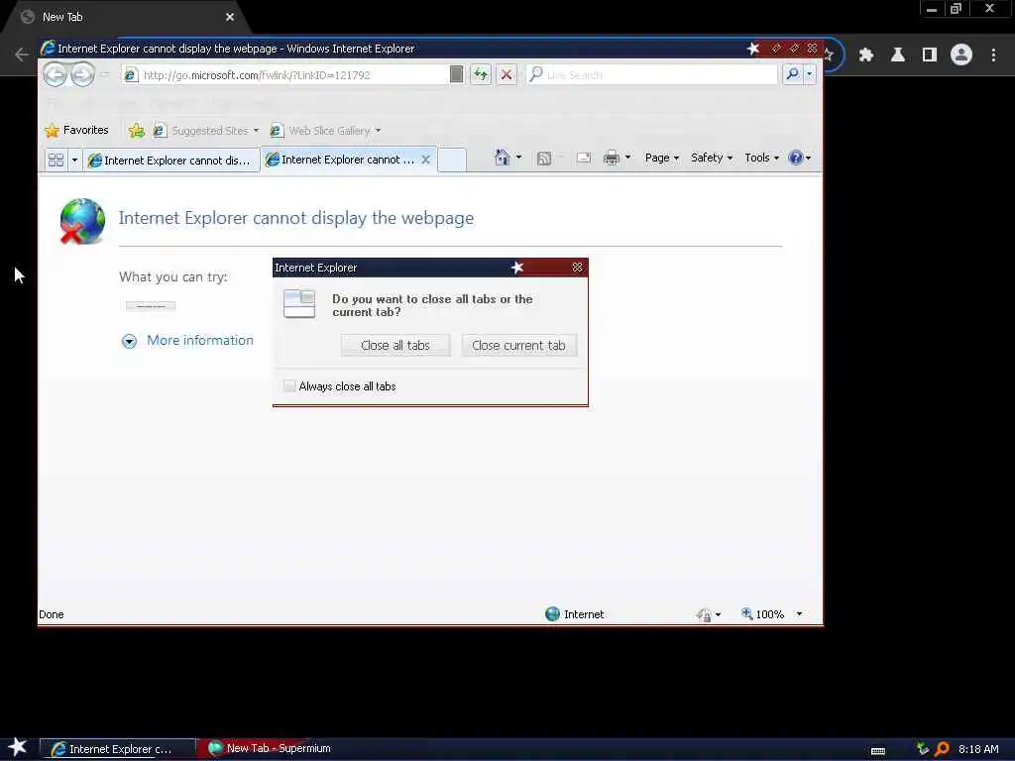Open Supermium three-dot menu
This screenshot has width=1015, height=761.
(993, 55)
